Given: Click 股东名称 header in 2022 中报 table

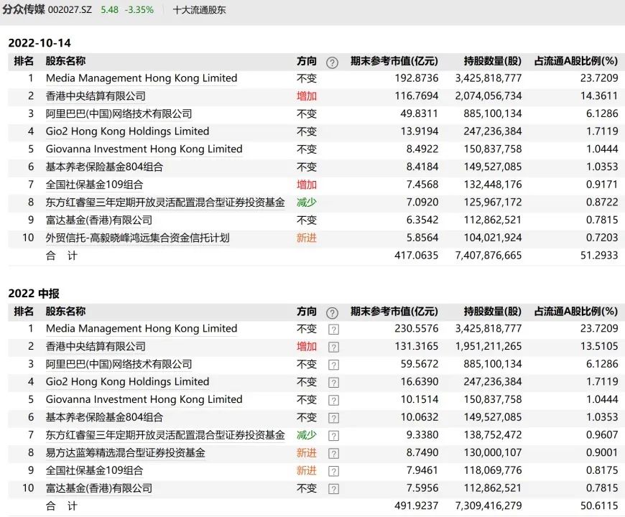Looking at the screenshot, I should point(65,312).
